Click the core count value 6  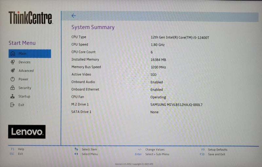[152, 52]
